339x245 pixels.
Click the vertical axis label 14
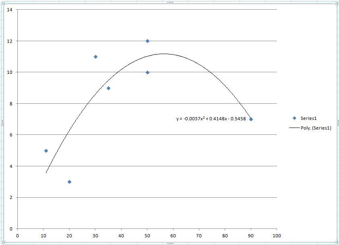10,10
